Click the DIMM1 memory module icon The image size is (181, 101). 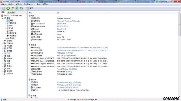point(32,58)
